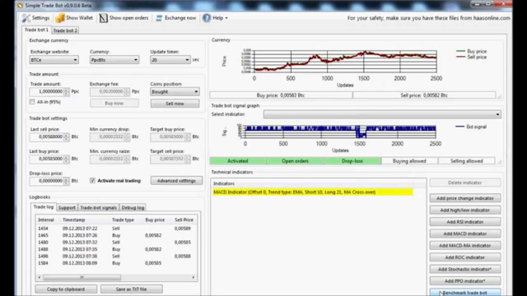
Task: Click Add high/low indicator button
Action: (465, 210)
